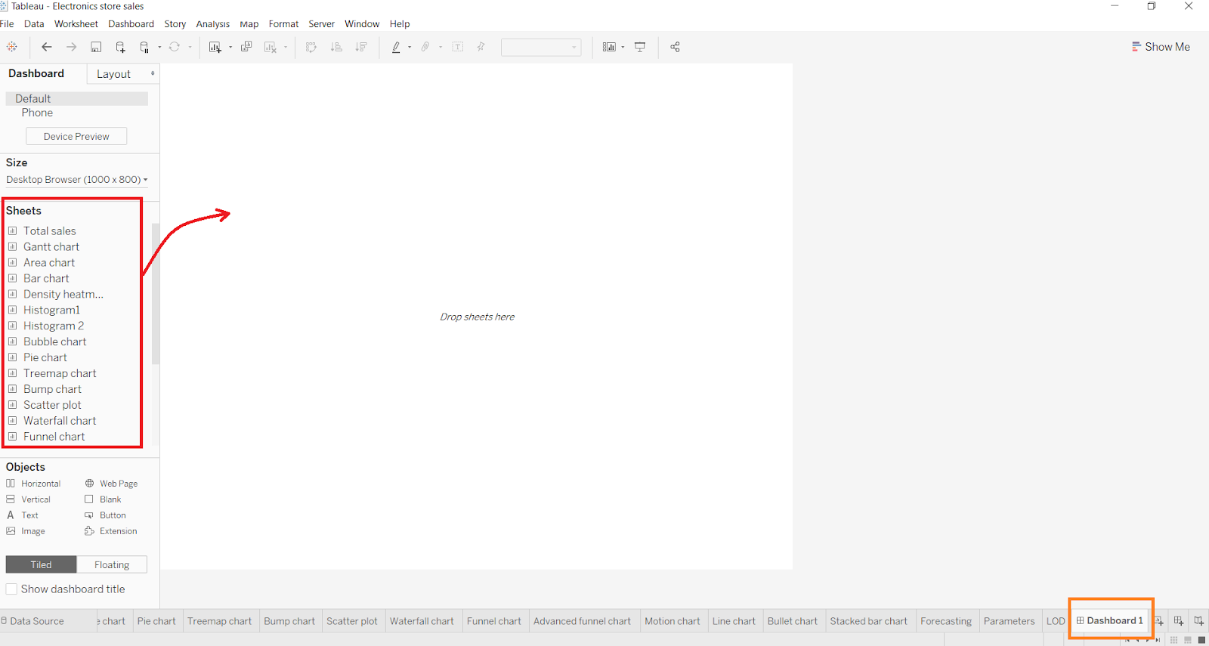Click the refresh data icon

(x=175, y=47)
